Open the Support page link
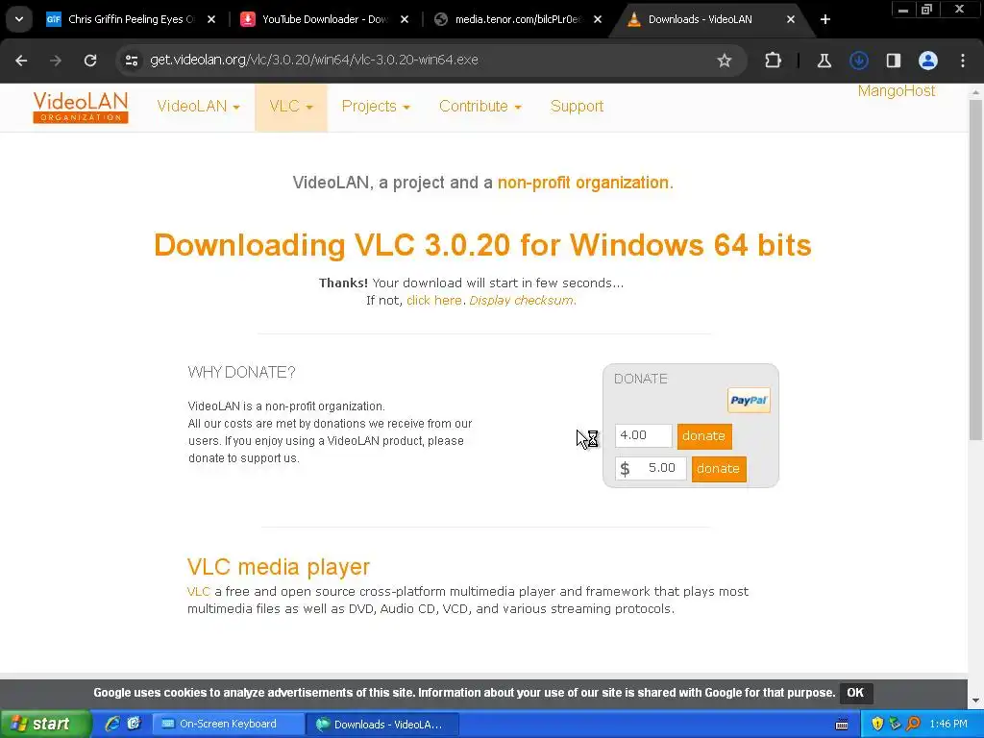 pyautogui.click(x=577, y=106)
